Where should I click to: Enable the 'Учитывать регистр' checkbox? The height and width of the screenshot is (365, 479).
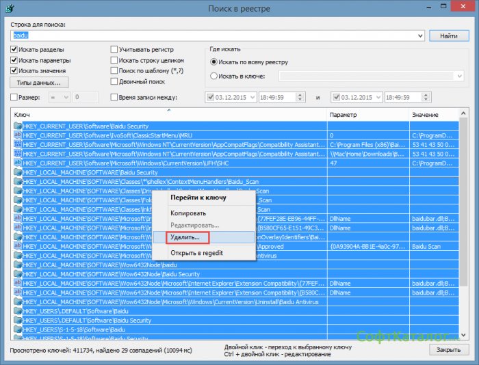[114, 50]
